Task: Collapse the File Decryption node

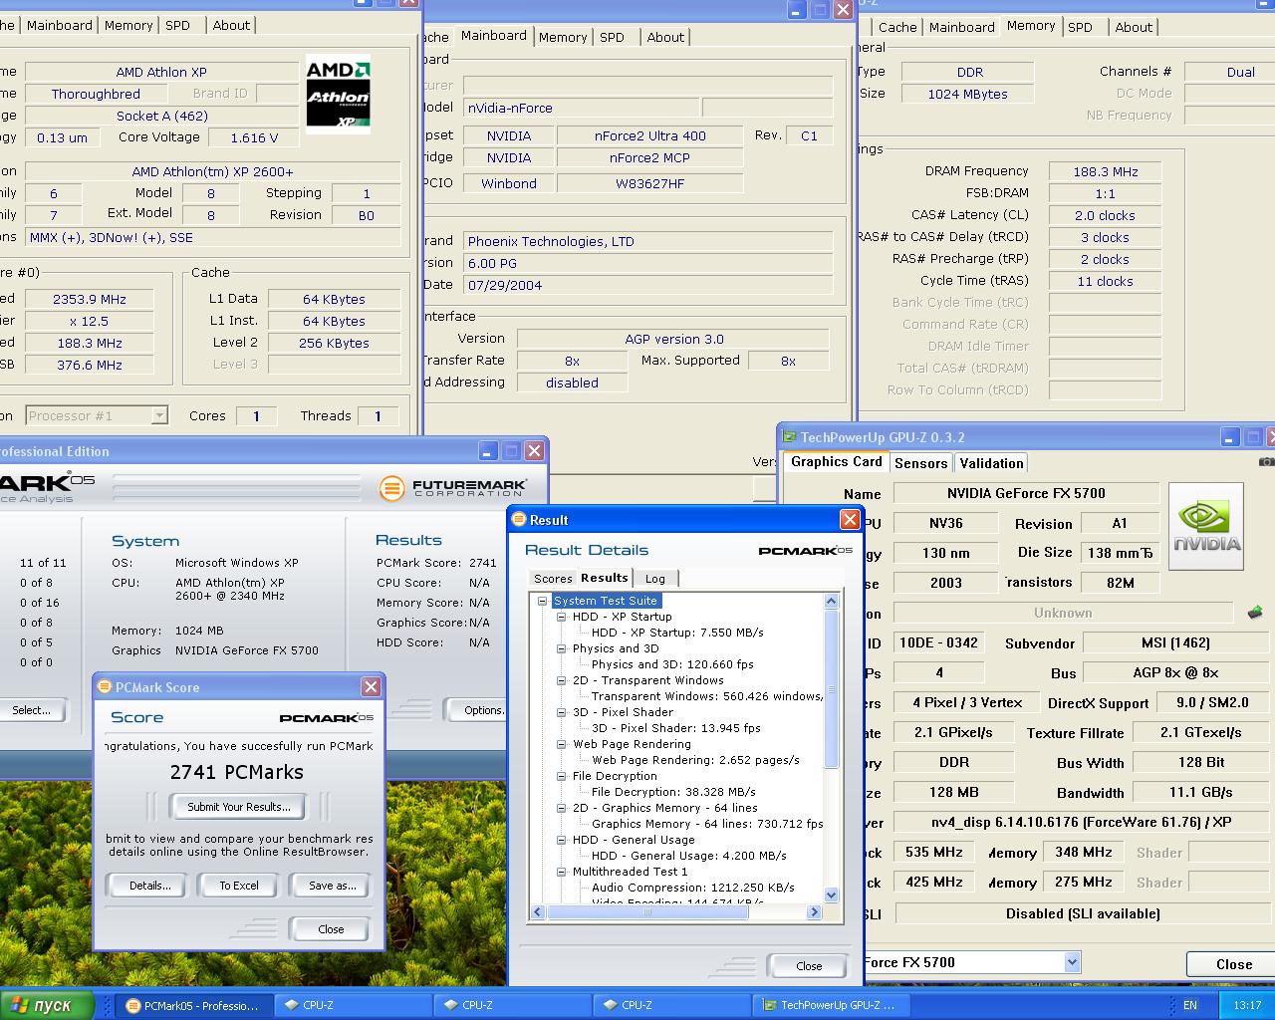Action: [562, 776]
